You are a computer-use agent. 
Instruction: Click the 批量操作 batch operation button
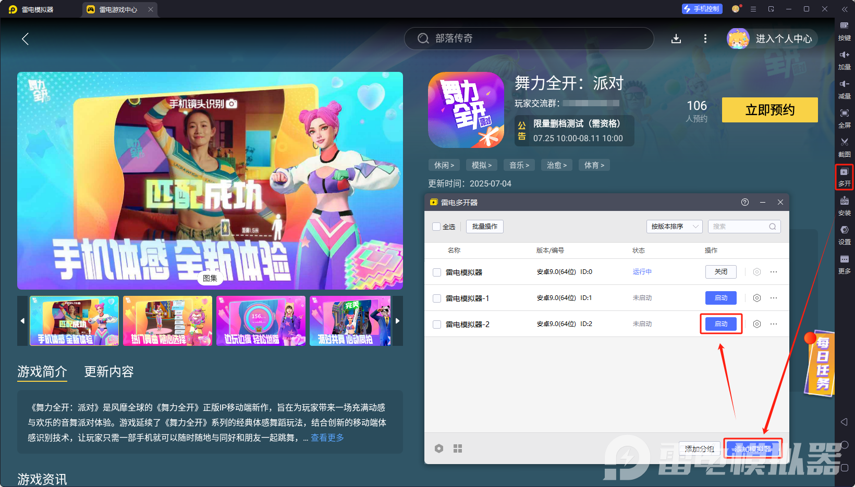[485, 227]
